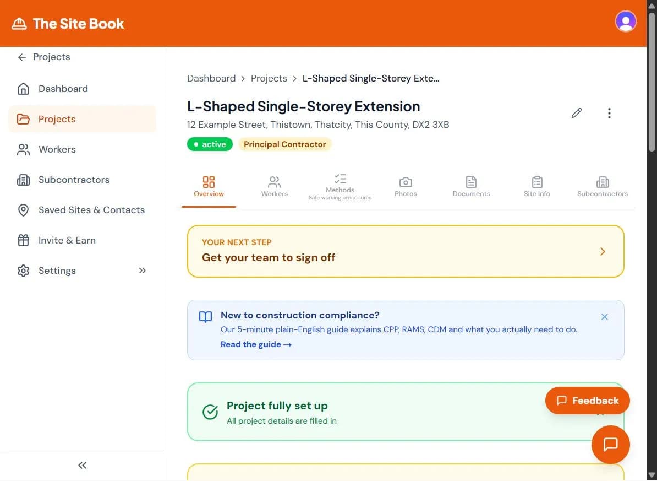This screenshot has height=481, width=657.
Task: Click the active status badge
Action: point(210,144)
